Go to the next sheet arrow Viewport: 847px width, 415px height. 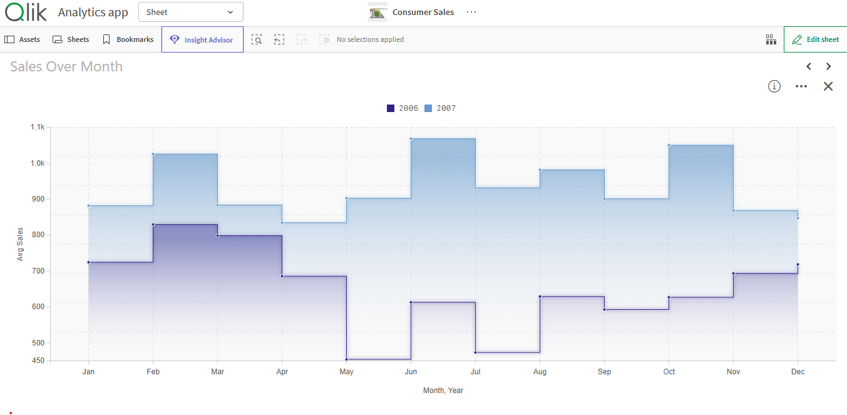point(828,66)
